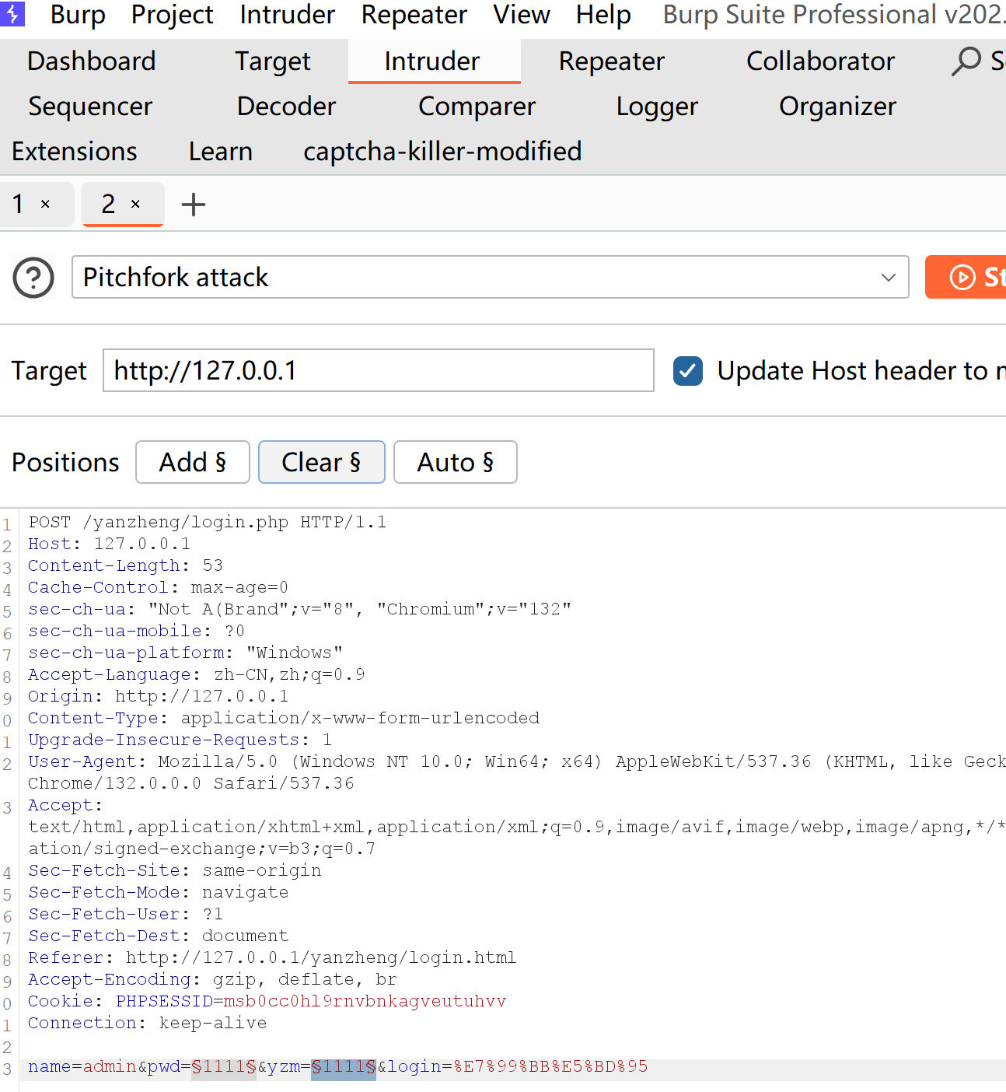
Task: Click the Auto § button
Action: click(x=456, y=462)
